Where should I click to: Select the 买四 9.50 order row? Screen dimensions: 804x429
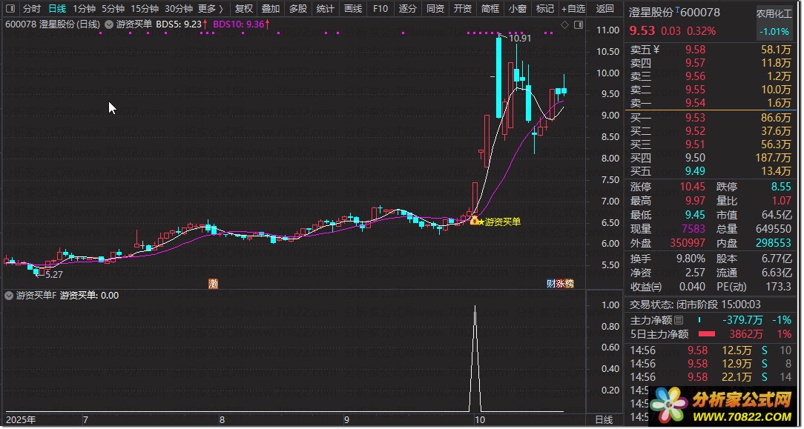[x=711, y=158]
